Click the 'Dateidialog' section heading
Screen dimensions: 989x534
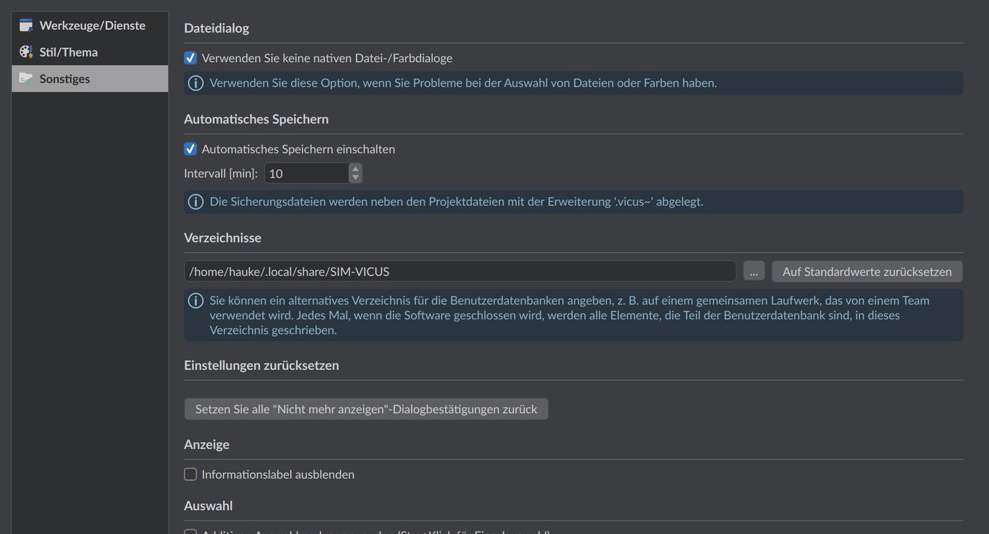216,28
